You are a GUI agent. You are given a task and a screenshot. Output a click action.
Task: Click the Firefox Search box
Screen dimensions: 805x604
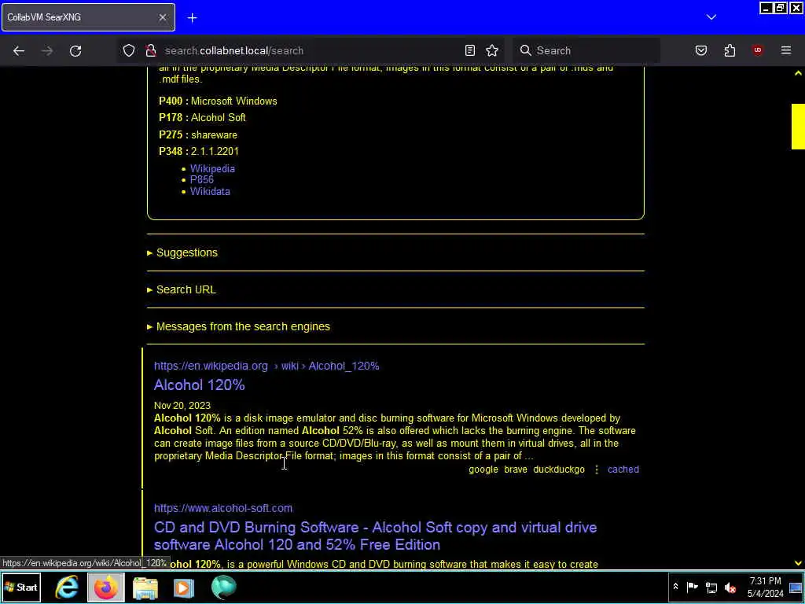pos(586,50)
